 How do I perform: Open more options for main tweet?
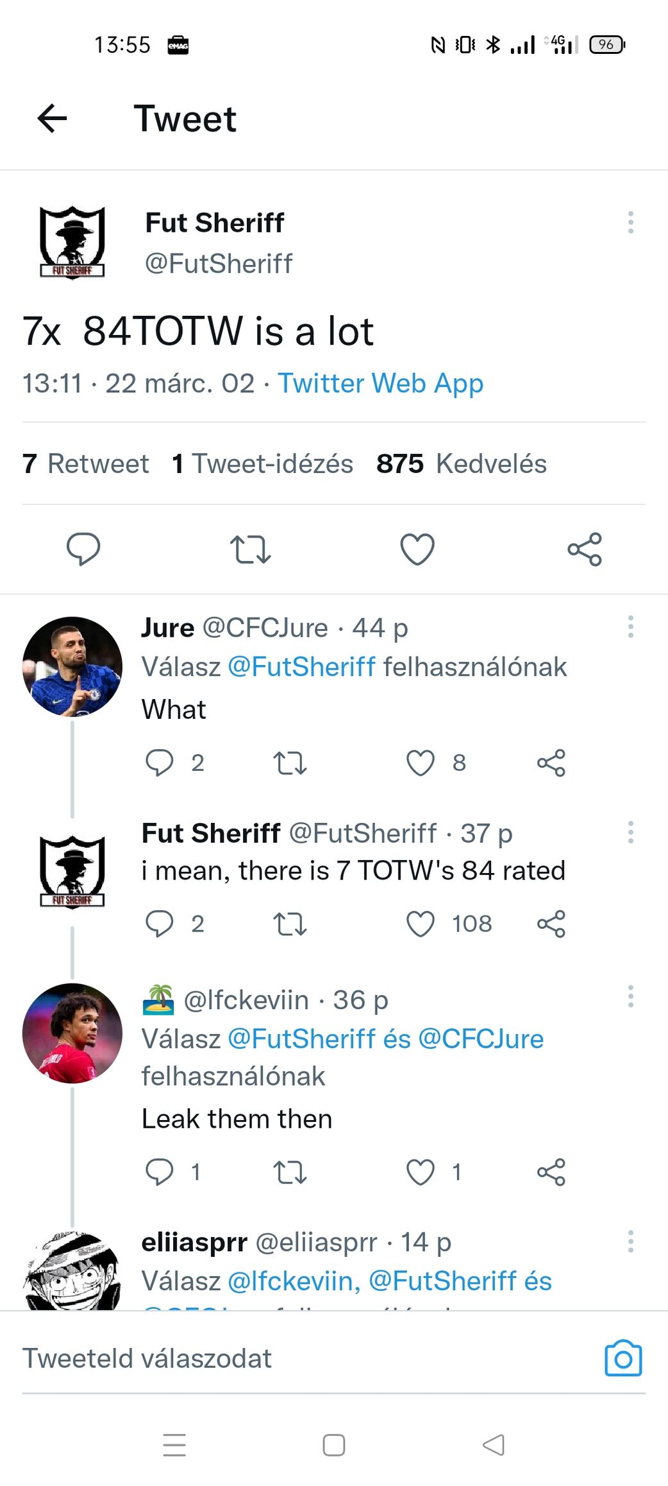631,222
